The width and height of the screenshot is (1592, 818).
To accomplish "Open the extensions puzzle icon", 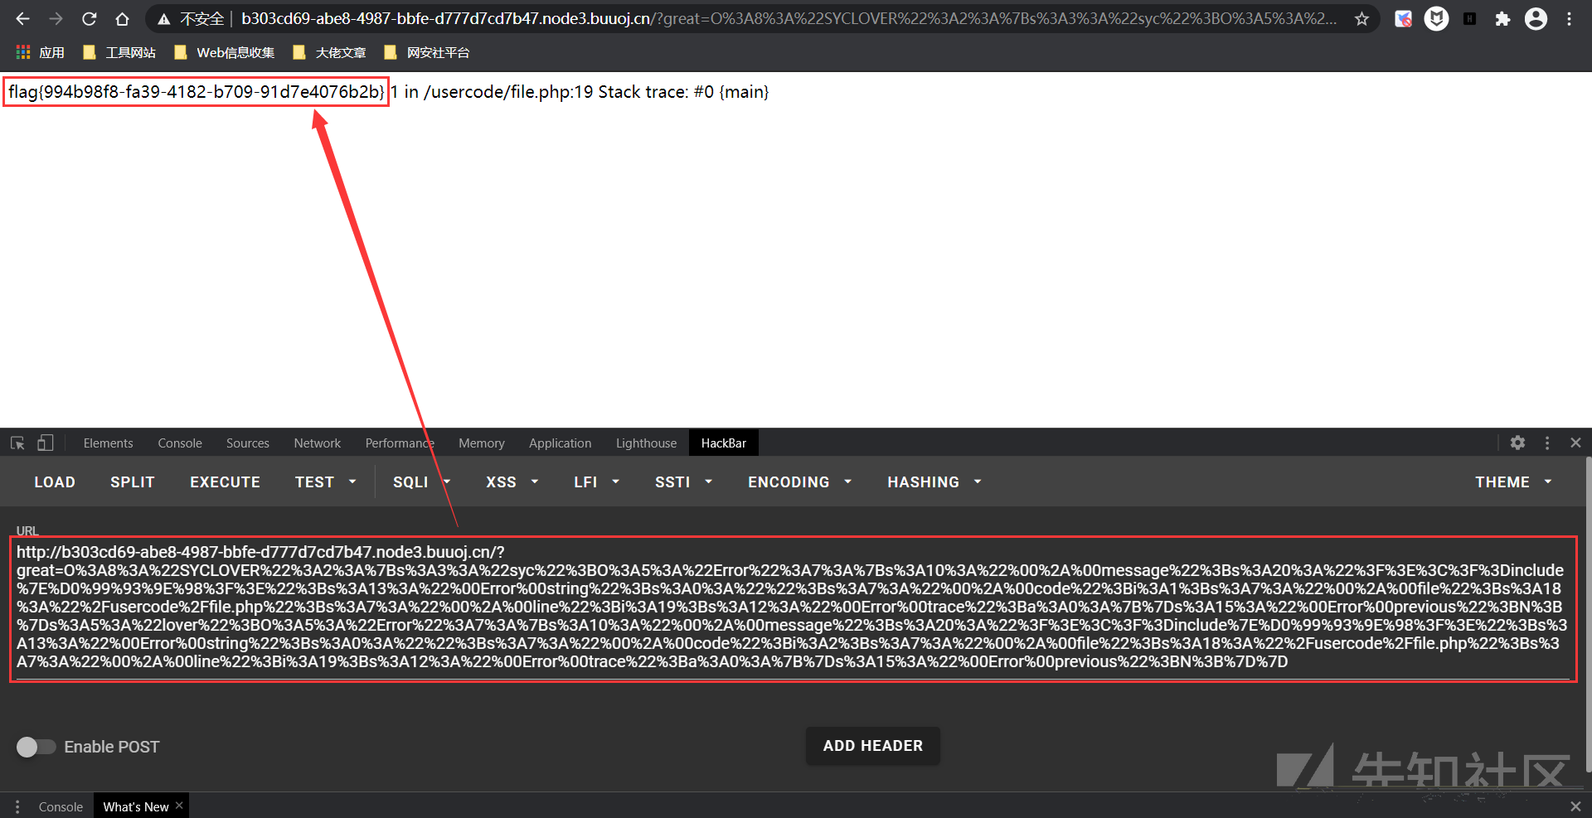I will [1502, 19].
